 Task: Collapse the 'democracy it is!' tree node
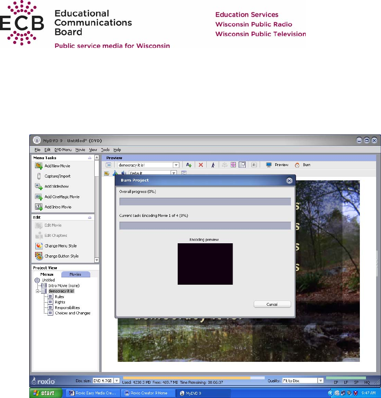click(x=38, y=291)
